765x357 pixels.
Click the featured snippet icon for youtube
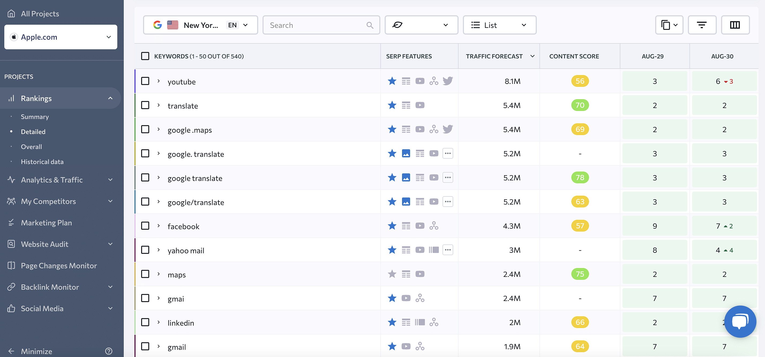click(406, 81)
